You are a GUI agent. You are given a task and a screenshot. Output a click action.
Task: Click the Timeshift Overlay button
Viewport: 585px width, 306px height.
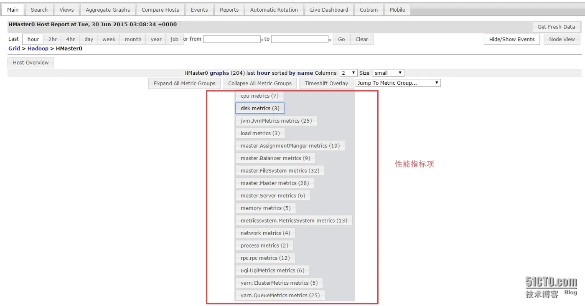pyautogui.click(x=326, y=83)
